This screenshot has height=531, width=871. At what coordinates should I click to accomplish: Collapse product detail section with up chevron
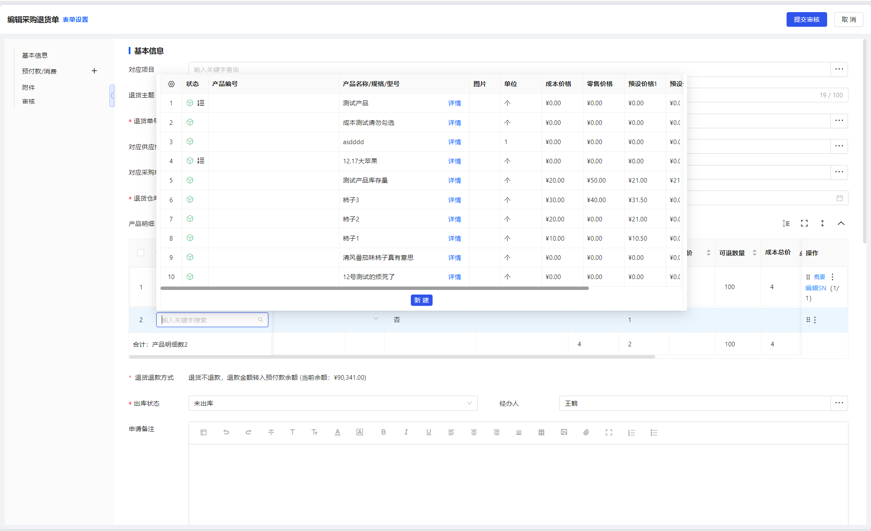[841, 224]
